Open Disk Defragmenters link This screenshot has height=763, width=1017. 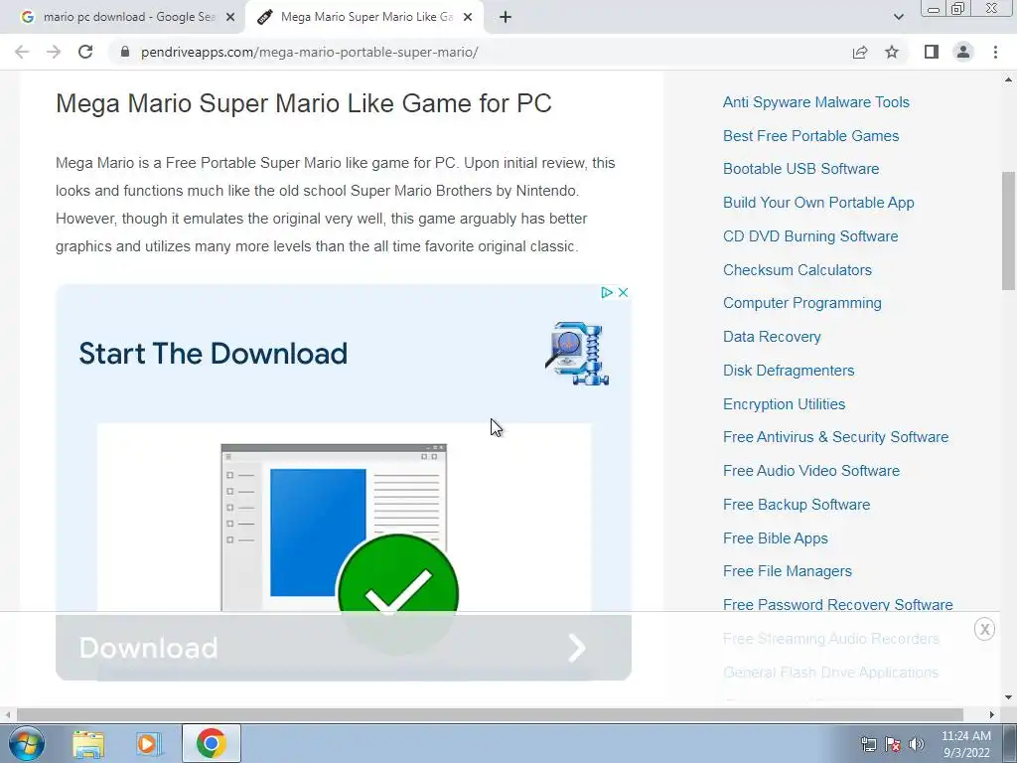point(789,371)
